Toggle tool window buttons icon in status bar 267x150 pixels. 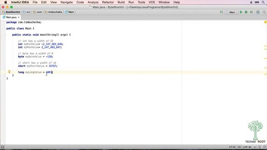3,147
